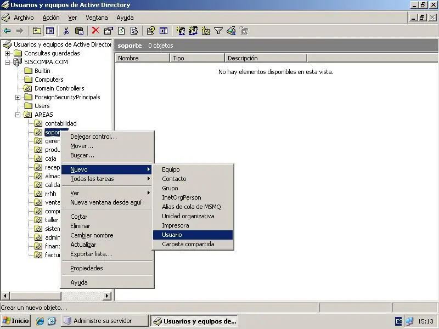Click the Inicio start button

(x=16, y=321)
